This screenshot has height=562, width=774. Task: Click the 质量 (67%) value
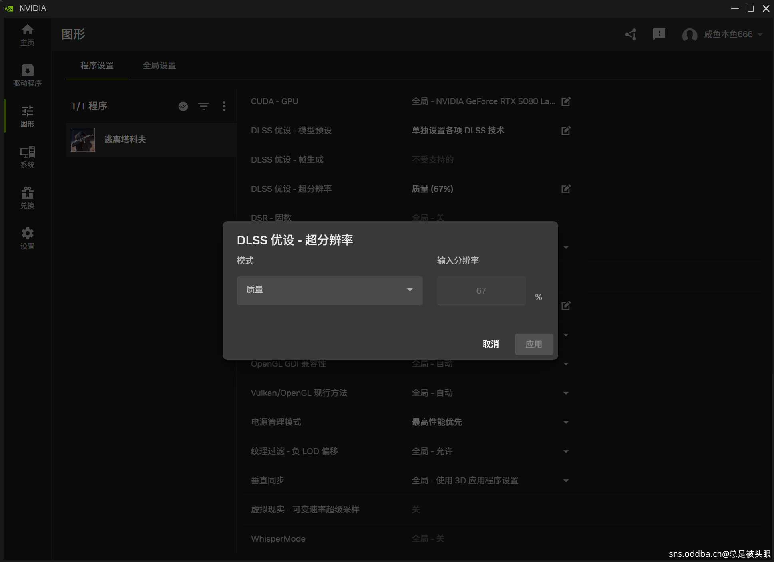432,189
